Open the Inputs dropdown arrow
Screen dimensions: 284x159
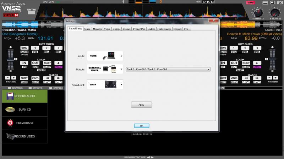[x=121, y=56]
